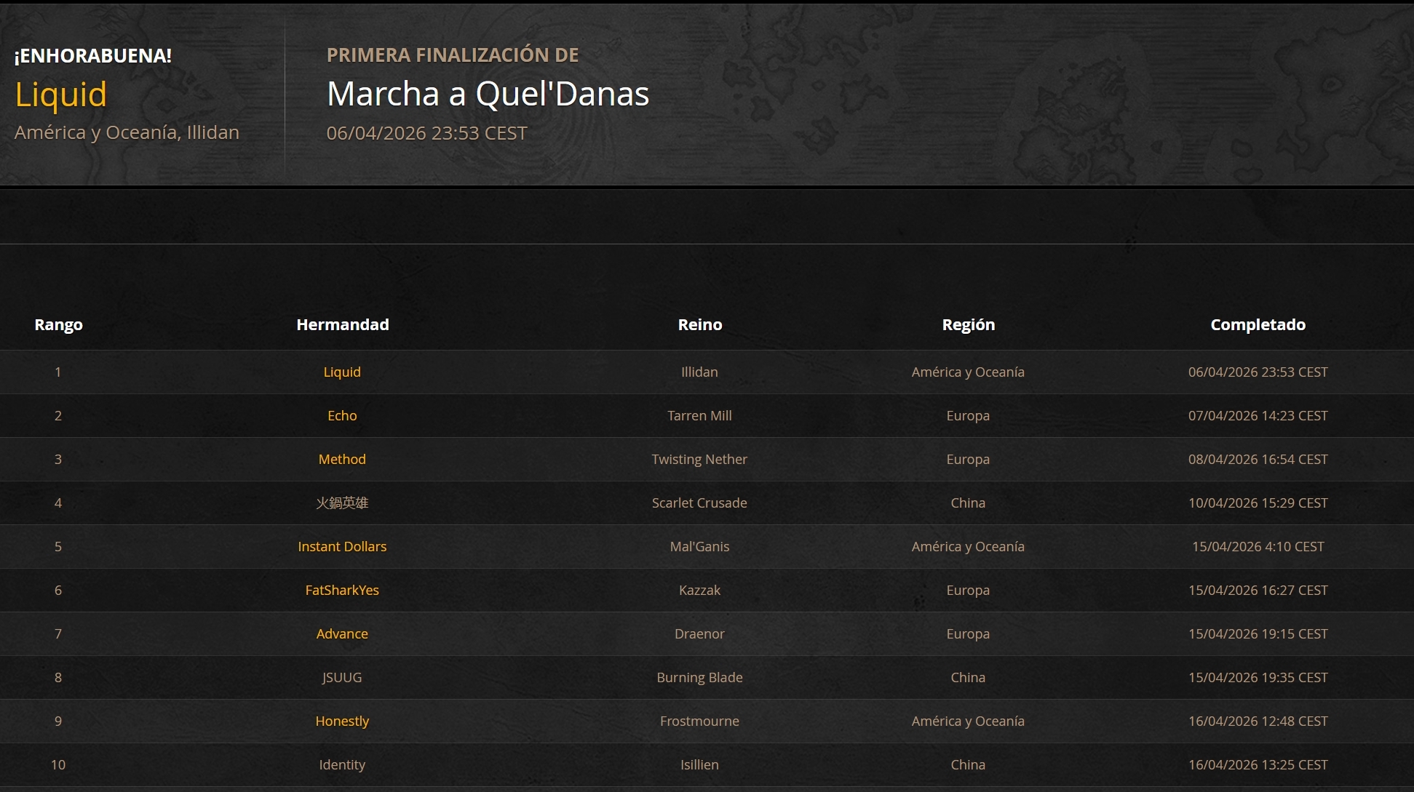
Task: Click the Europa region in FatSharkYes row
Action: click(x=968, y=591)
